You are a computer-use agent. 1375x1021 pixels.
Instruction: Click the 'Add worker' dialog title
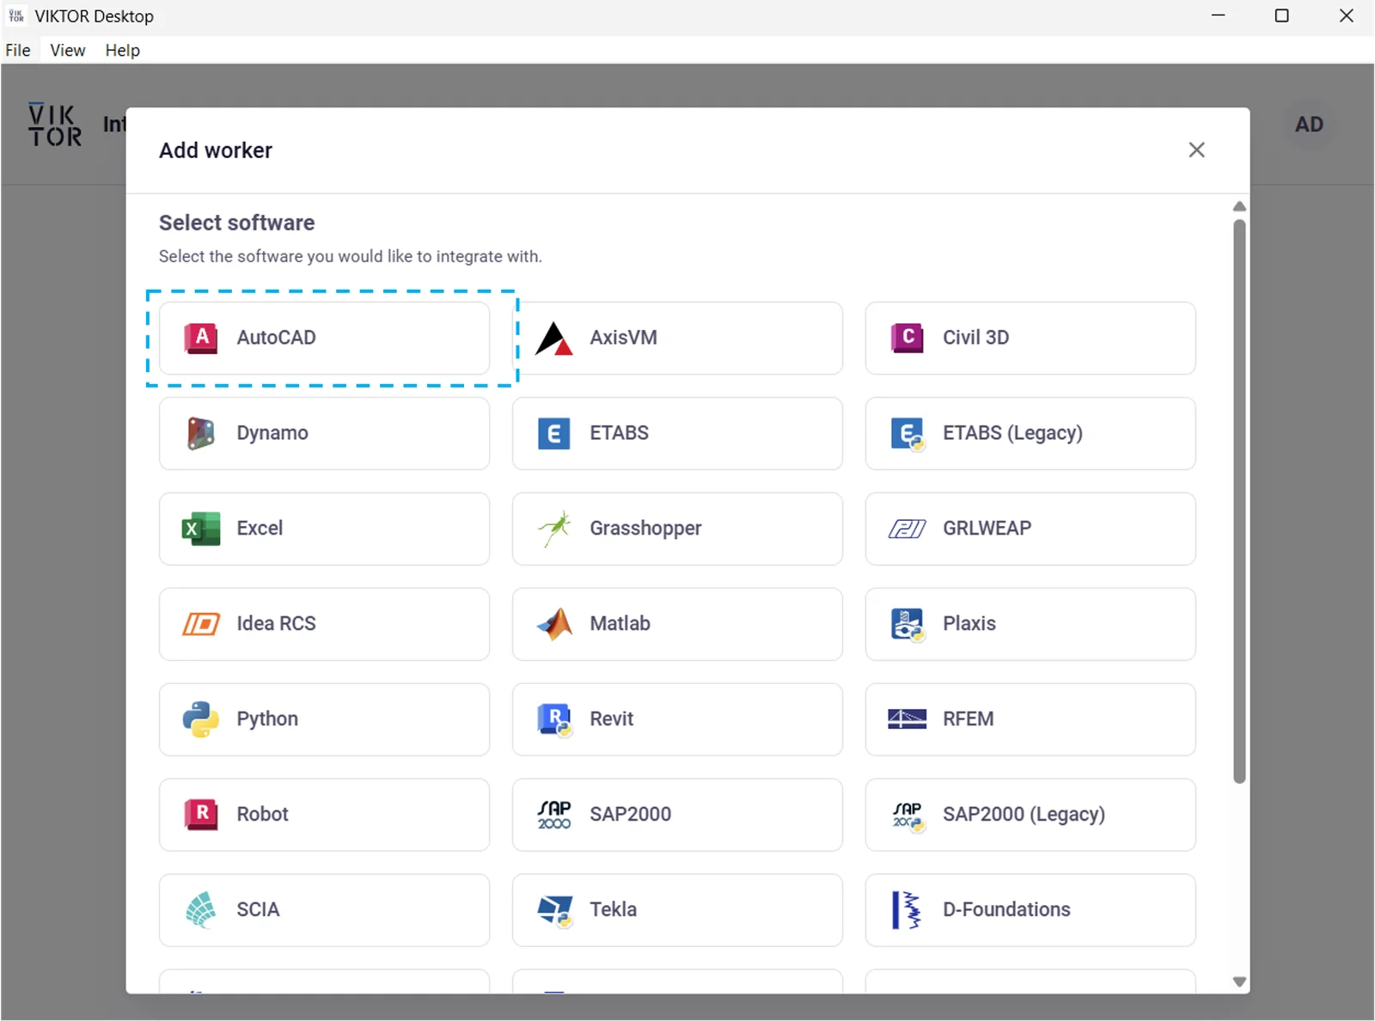coord(216,150)
